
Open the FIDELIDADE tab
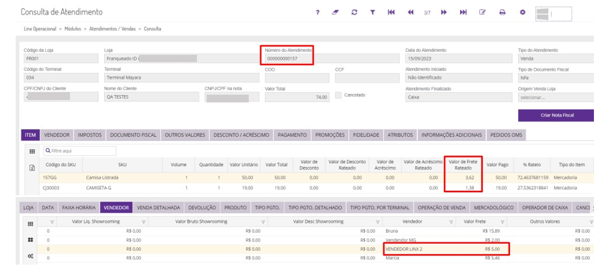click(x=366, y=135)
